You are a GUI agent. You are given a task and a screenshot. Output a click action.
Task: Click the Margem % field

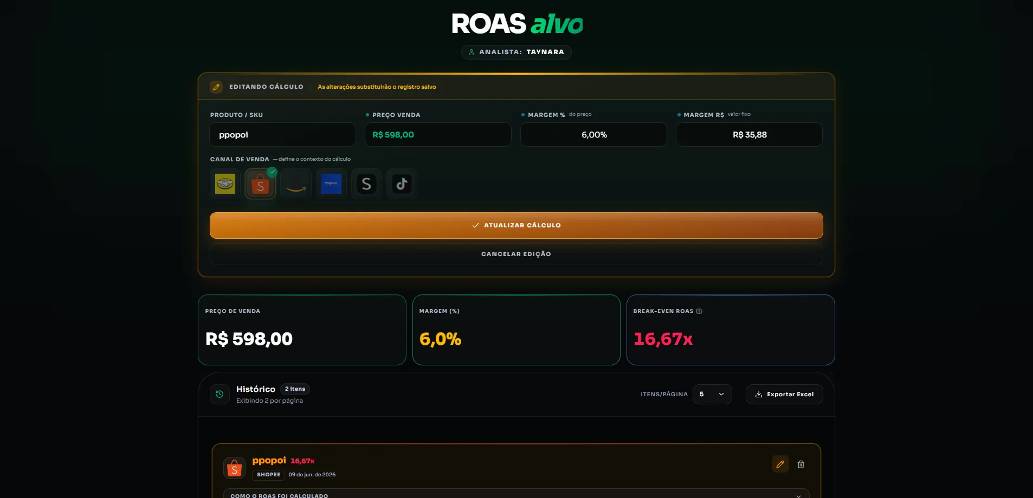click(593, 134)
